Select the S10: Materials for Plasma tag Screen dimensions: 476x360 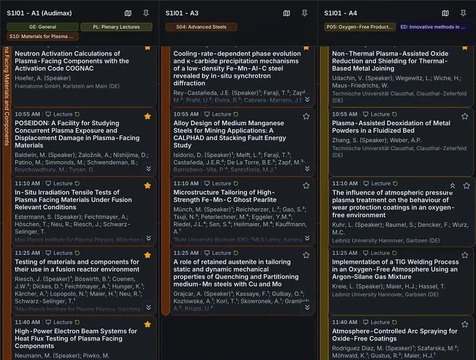[x=43, y=36]
